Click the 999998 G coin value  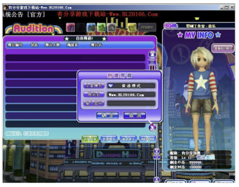tap(195, 163)
